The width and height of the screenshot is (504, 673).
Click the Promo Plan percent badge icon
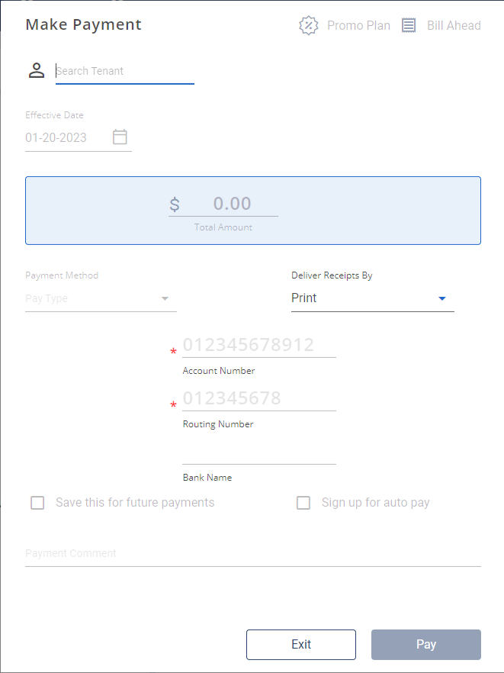tap(309, 25)
